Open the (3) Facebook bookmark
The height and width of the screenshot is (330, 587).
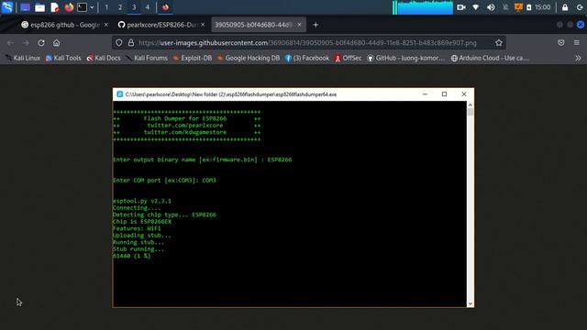tap(307, 58)
